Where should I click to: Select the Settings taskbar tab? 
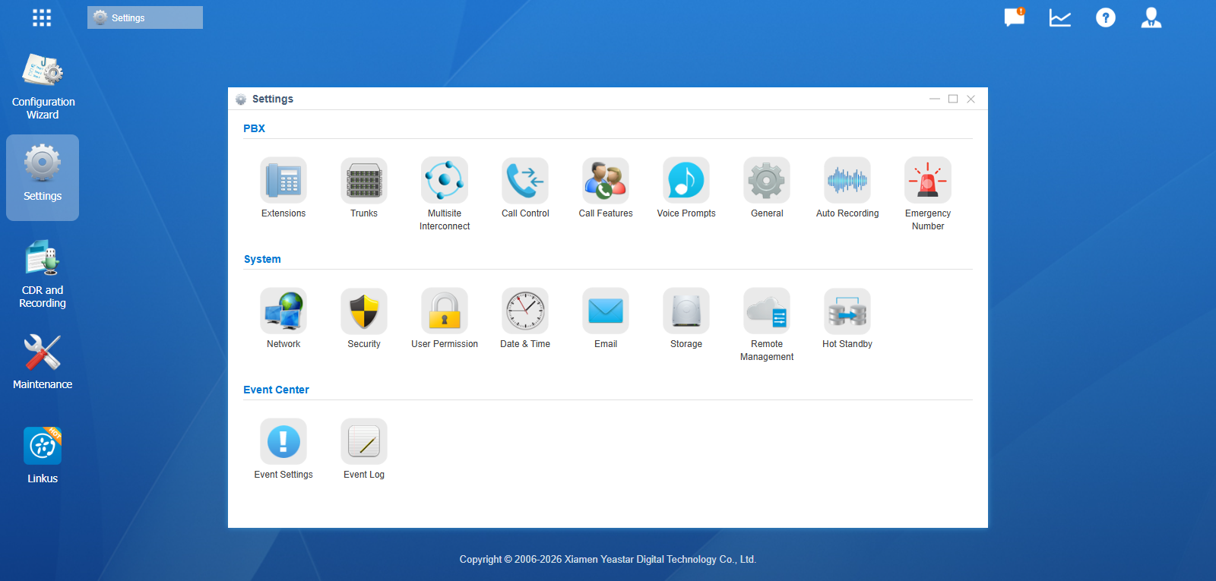click(x=145, y=17)
